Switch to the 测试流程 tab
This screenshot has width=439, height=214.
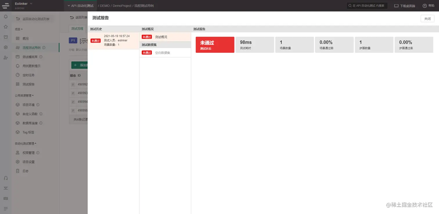click(77, 28)
